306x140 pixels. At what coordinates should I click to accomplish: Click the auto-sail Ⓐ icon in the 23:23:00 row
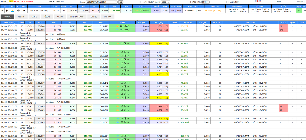125,74
